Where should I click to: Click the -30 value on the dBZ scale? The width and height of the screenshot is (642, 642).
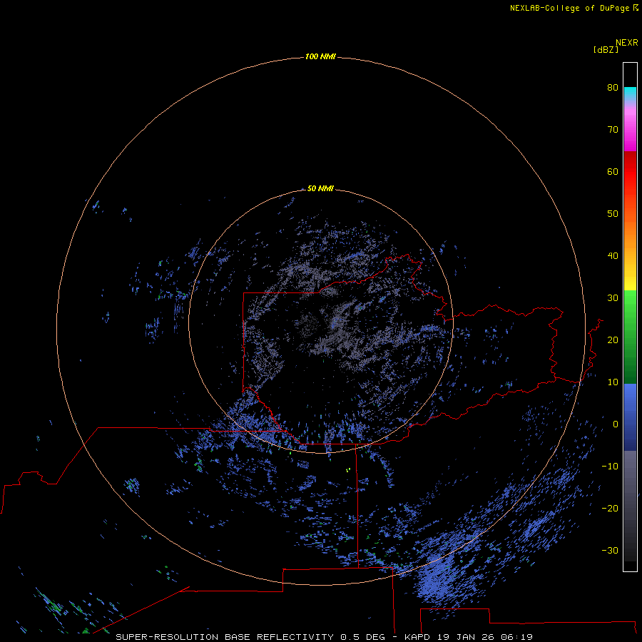click(x=610, y=550)
